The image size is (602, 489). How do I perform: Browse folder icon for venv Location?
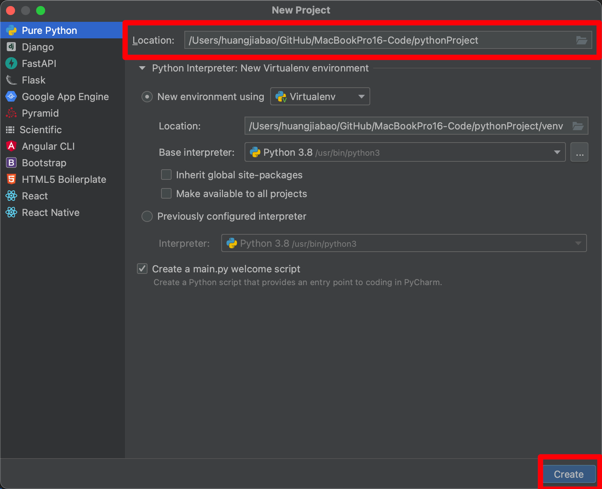tap(578, 126)
